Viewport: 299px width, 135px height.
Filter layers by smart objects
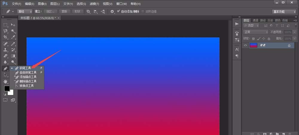(x=288, y=25)
